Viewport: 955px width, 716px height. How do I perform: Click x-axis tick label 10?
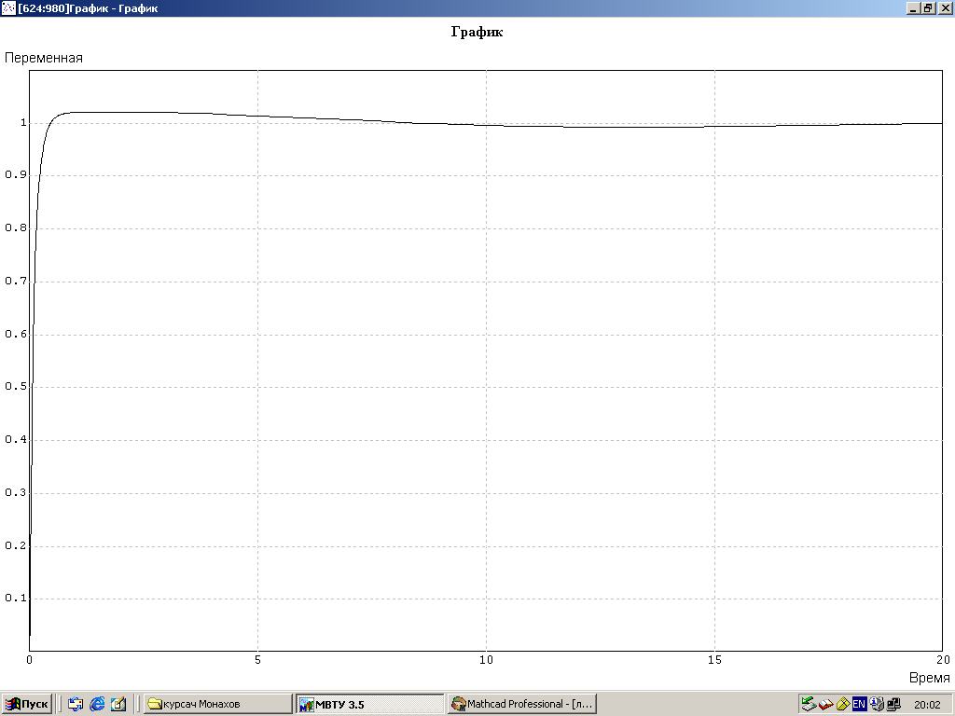pyautogui.click(x=486, y=660)
